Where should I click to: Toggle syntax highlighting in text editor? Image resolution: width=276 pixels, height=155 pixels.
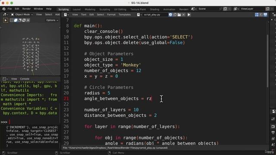pos(265,15)
